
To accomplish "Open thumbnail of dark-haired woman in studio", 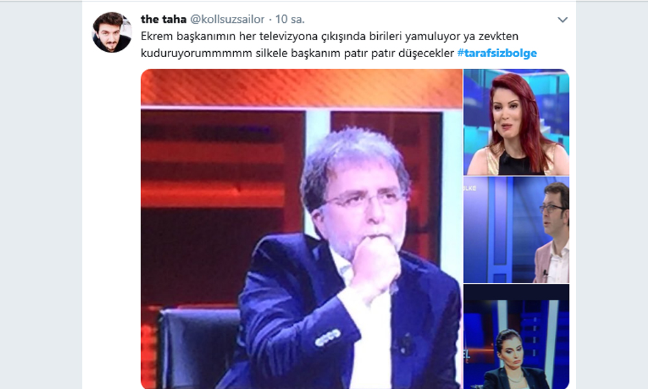I will pyautogui.click(x=516, y=336).
